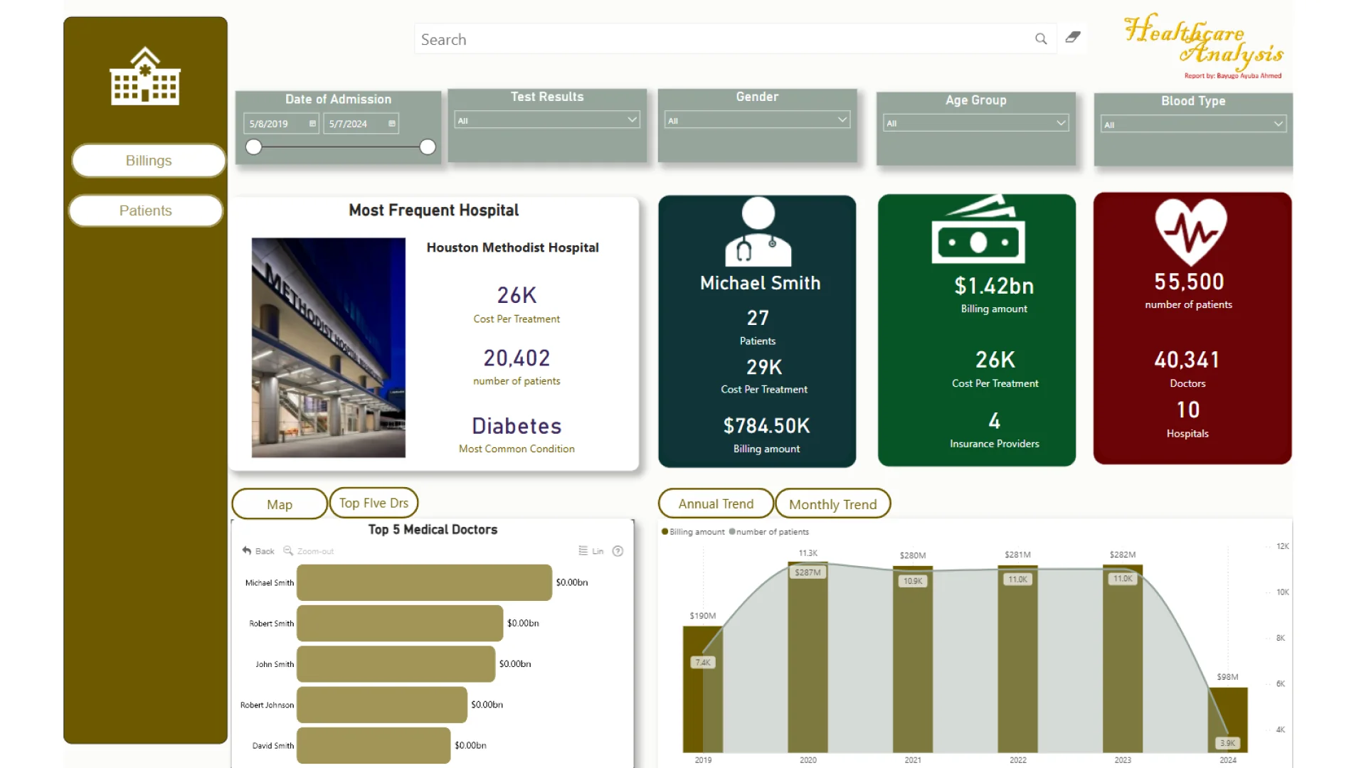The image size is (1366, 768).
Task: Click the search magnifier icon
Action: pos(1040,39)
